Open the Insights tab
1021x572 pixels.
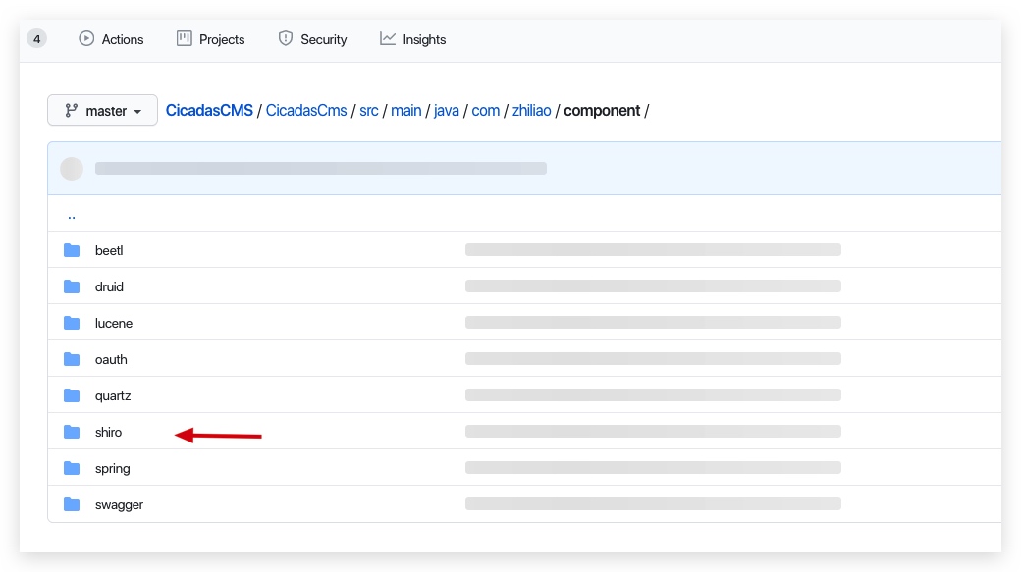(x=413, y=39)
